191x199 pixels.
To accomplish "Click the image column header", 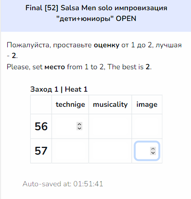I will [147, 104].
